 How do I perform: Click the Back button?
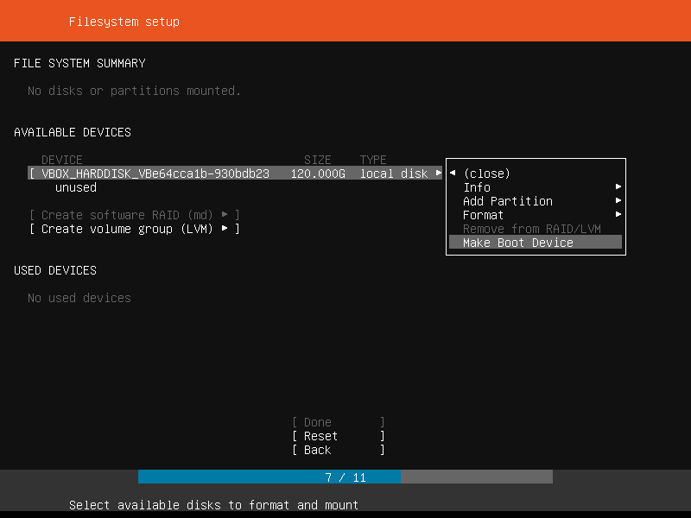tap(339, 450)
